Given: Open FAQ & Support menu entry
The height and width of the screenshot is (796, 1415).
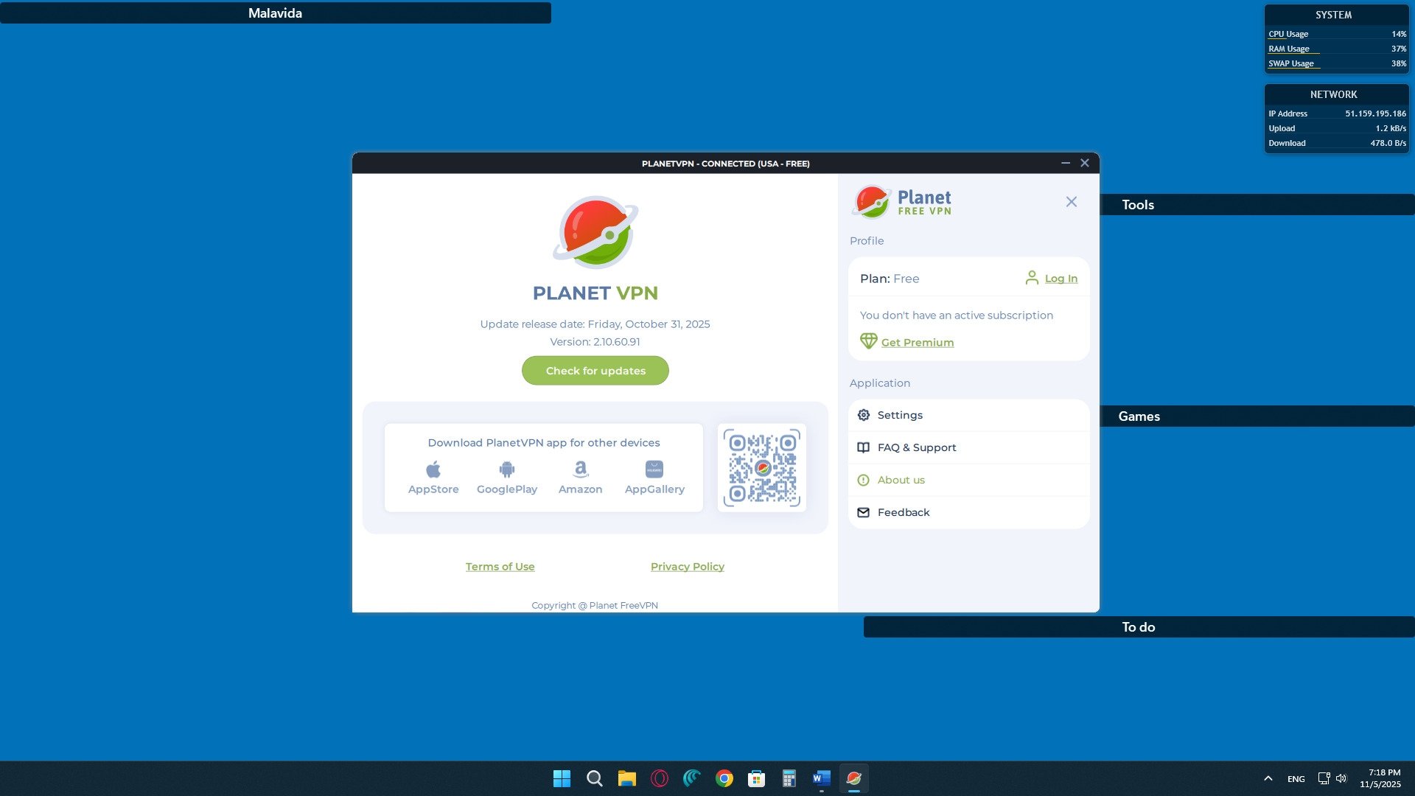Looking at the screenshot, I should (916, 447).
